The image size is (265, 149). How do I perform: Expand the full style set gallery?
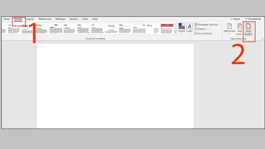[x=176, y=32]
